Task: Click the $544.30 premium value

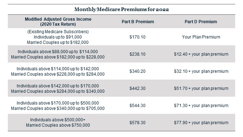Action: point(137,106)
